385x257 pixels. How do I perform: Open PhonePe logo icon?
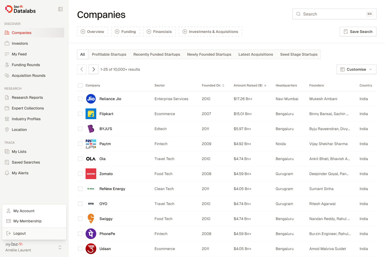pos(91,234)
